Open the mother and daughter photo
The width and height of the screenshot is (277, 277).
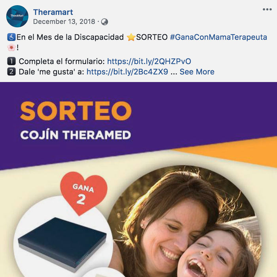click(x=185, y=221)
